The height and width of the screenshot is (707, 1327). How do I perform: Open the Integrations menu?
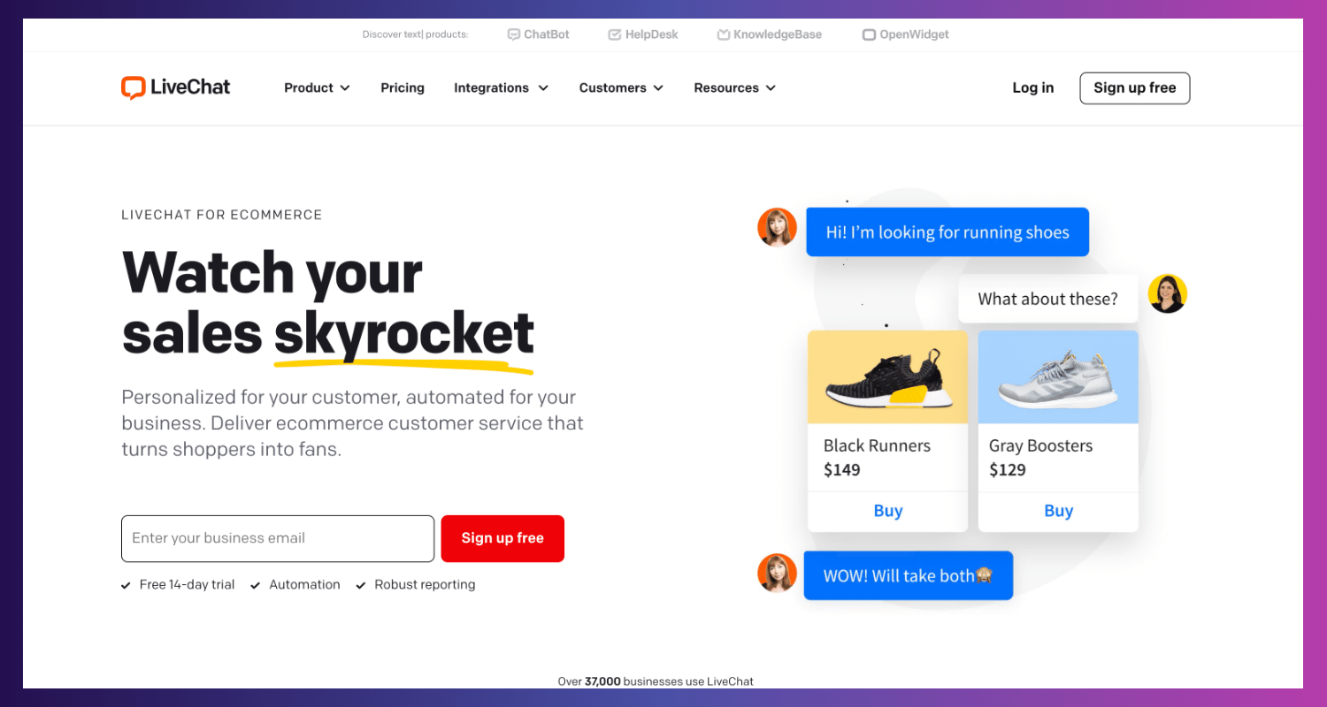[502, 87]
